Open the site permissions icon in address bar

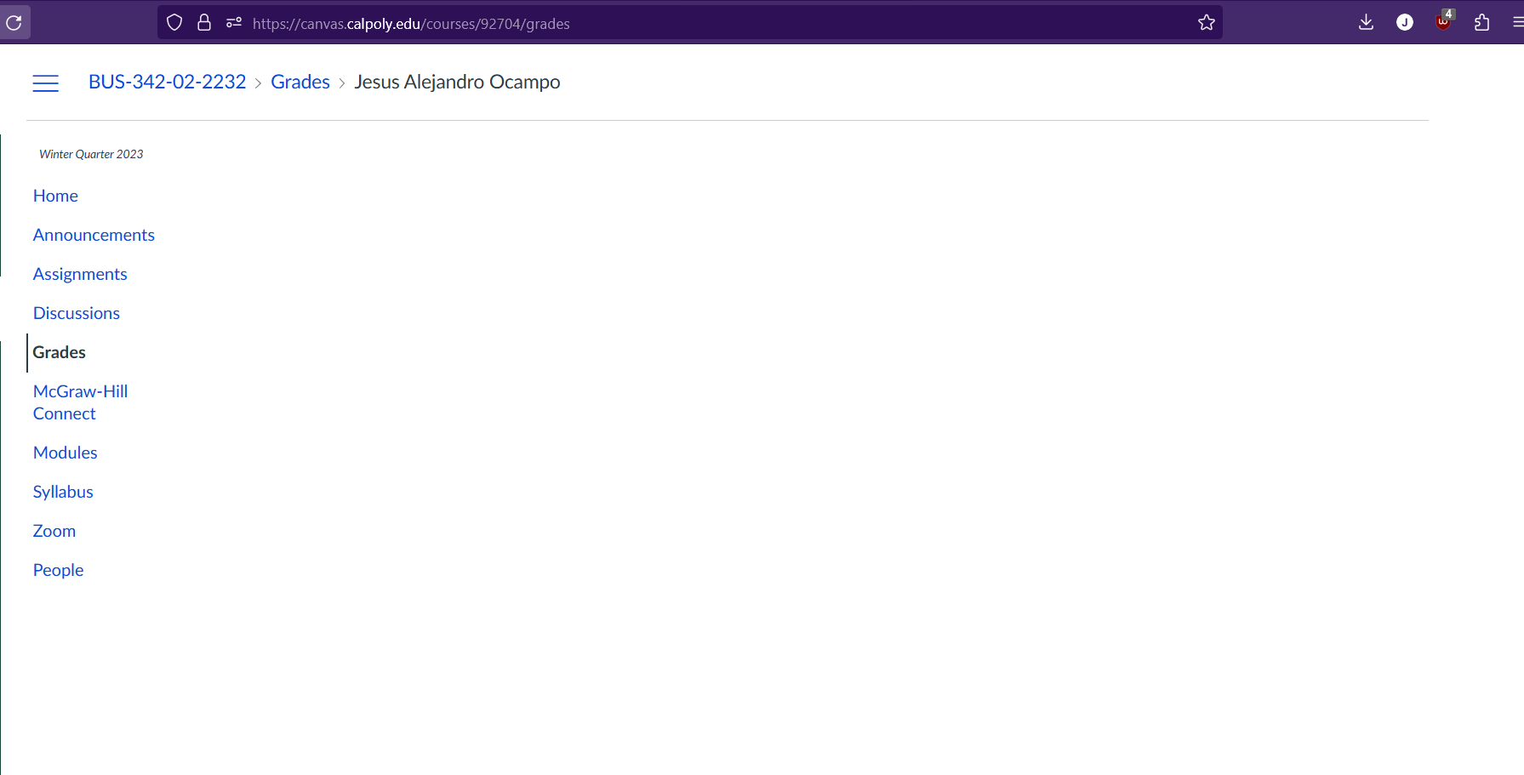coord(233,22)
